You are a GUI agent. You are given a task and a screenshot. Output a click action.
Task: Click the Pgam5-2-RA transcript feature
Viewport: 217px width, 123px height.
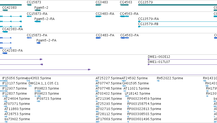pyautogui.click(x=37, y=21)
